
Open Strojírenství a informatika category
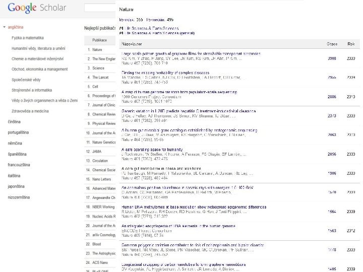32,90
